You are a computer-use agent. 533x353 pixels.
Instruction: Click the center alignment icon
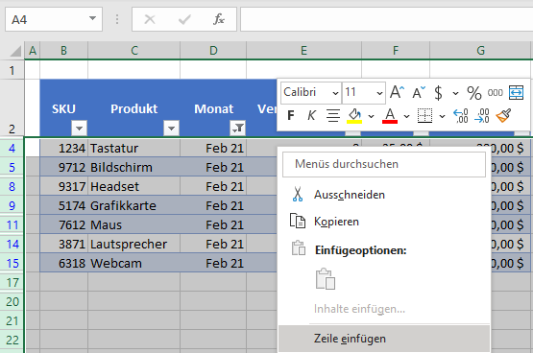click(333, 115)
